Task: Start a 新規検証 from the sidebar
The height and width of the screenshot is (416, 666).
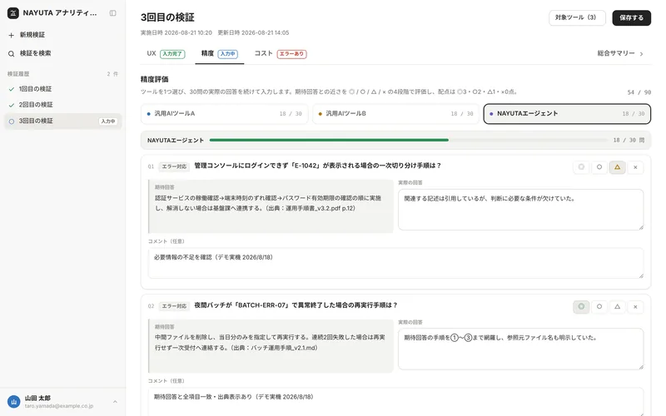Action: 63,35
